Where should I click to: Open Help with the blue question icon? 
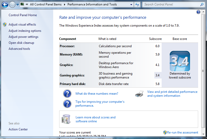[198, 12]
